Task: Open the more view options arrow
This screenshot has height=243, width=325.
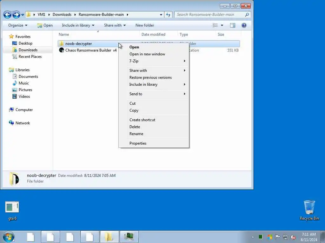Action: click(222, 25)
